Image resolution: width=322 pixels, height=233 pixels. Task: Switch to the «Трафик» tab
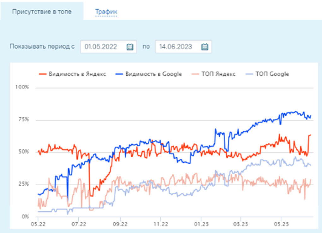pyautogui.click(x=106, y=11)
